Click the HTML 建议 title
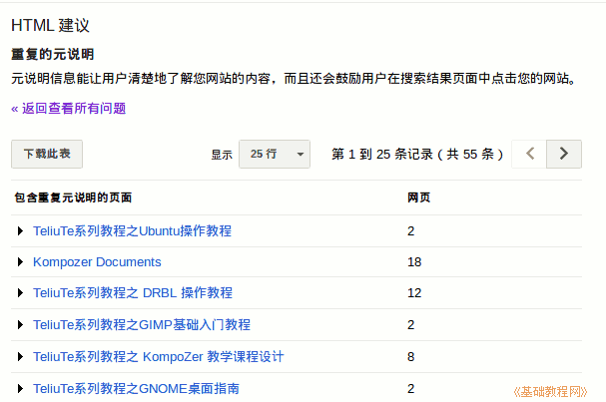The width and height of the screenshot is (606, 402). [50, 26]
